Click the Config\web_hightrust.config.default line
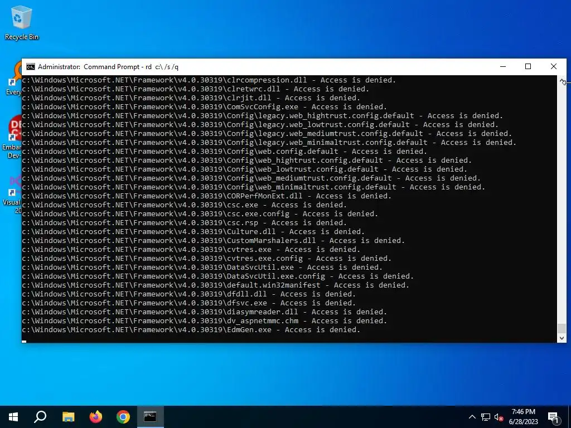 (247, 160)
